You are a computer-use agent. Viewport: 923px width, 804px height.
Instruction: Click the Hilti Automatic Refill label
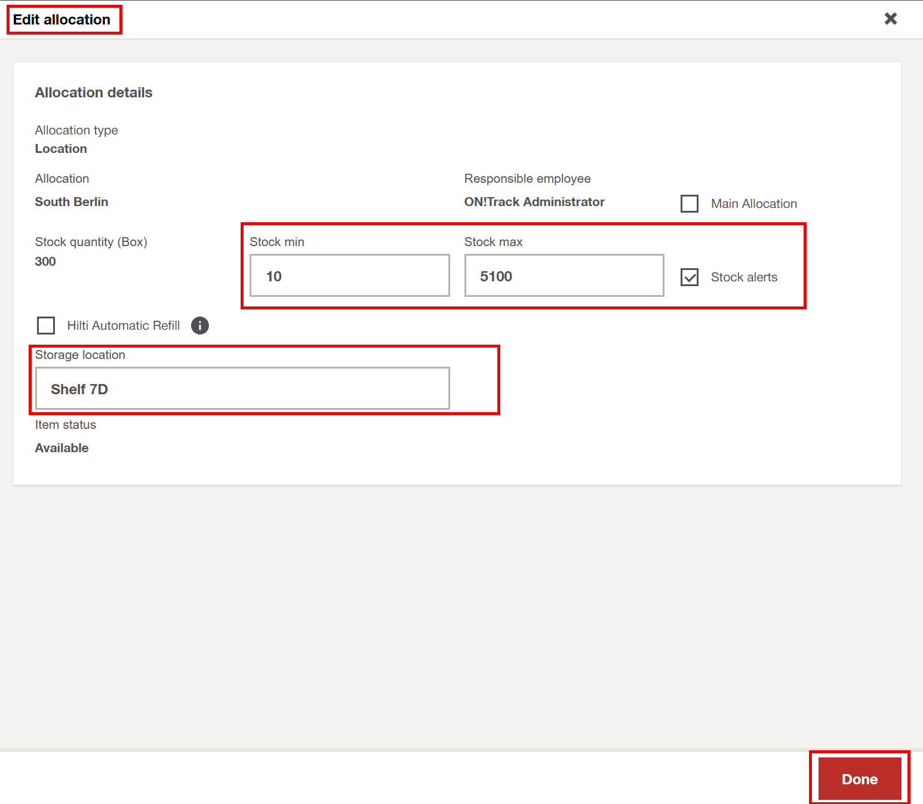[123, 326]
